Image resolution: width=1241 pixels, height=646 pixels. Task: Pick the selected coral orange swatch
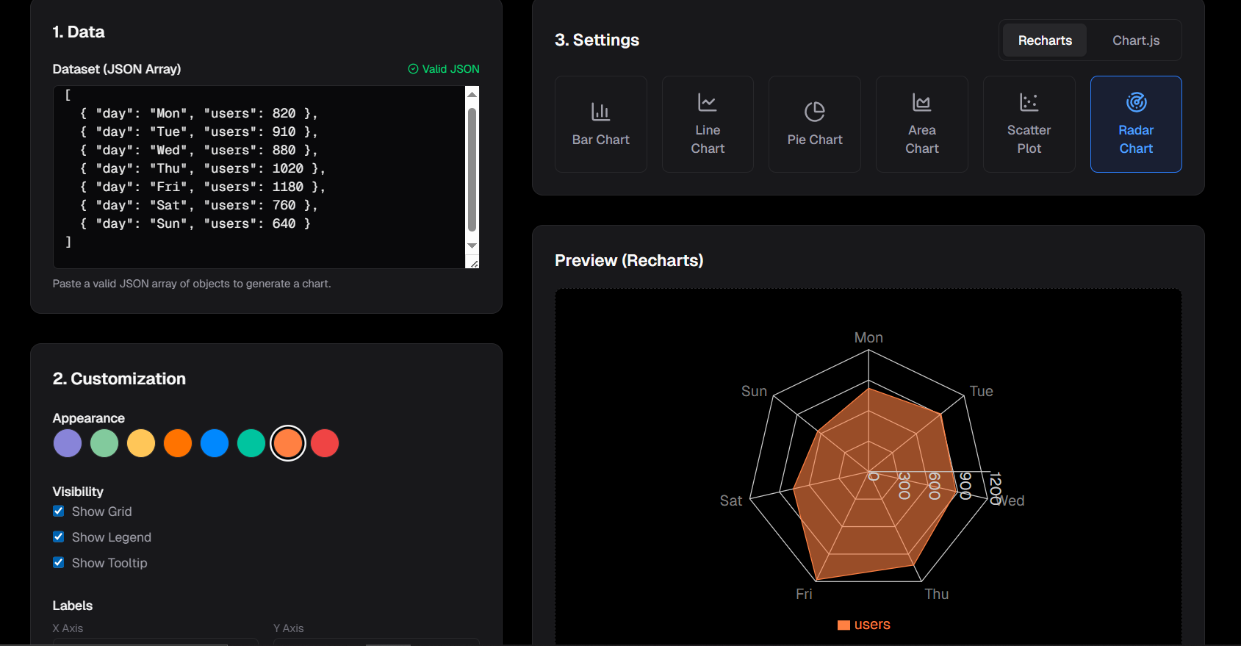tap(288, 443)
